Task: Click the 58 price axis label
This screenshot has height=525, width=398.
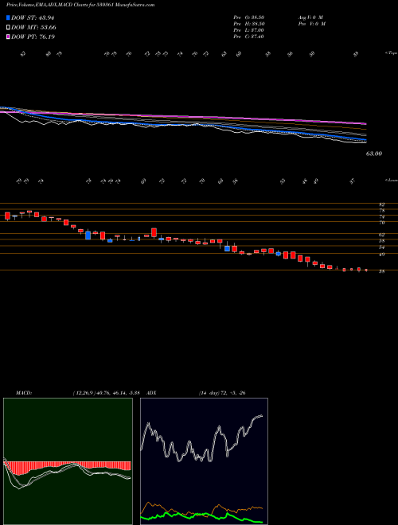Action: 381,241
